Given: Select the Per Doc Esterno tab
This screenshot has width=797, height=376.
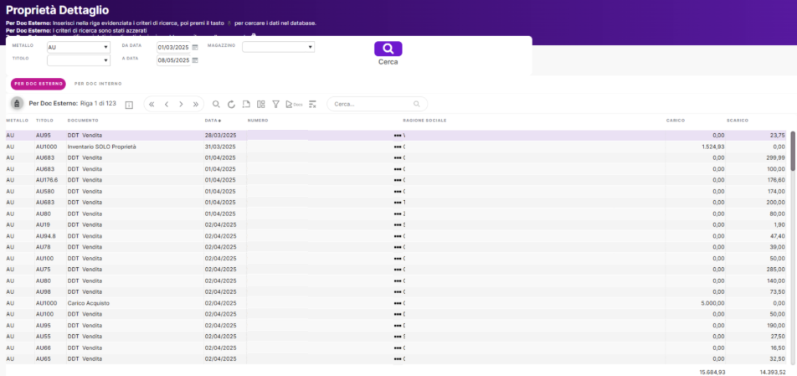Looking at the screenshot, I should [x=39, y=84].
